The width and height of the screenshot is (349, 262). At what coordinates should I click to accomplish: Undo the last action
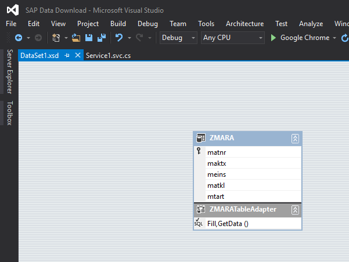119,38
